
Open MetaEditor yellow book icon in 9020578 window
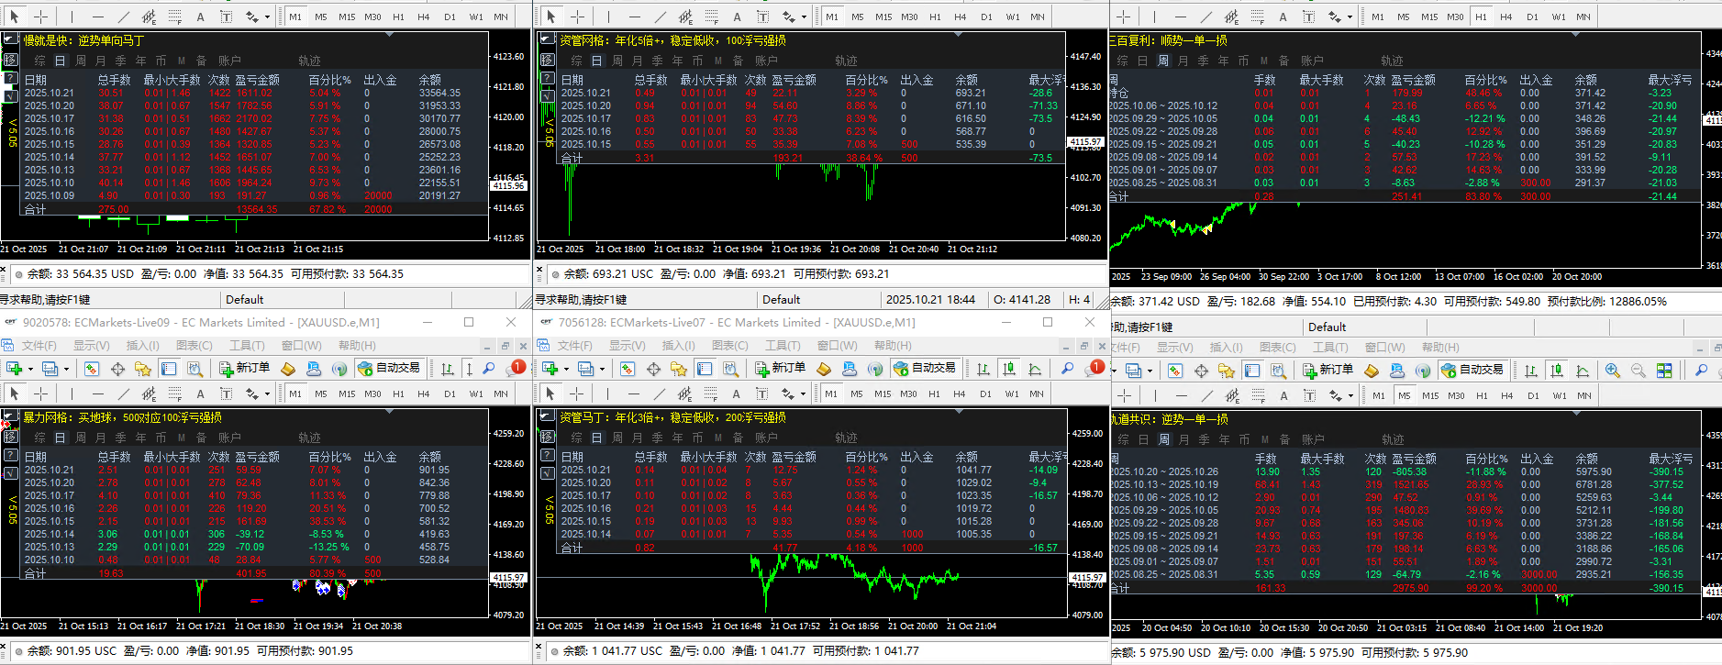point(288,369)
